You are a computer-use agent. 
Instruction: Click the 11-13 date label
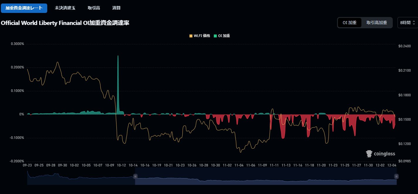(x=286, y=165)
